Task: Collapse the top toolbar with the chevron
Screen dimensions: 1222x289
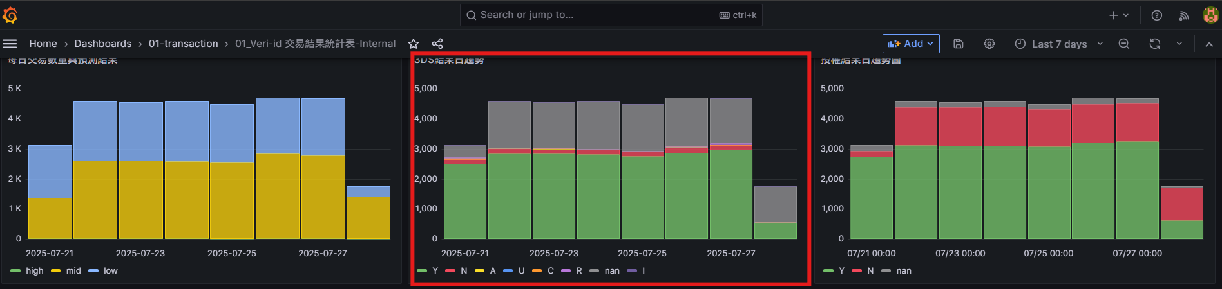Action: (1209, 44)
